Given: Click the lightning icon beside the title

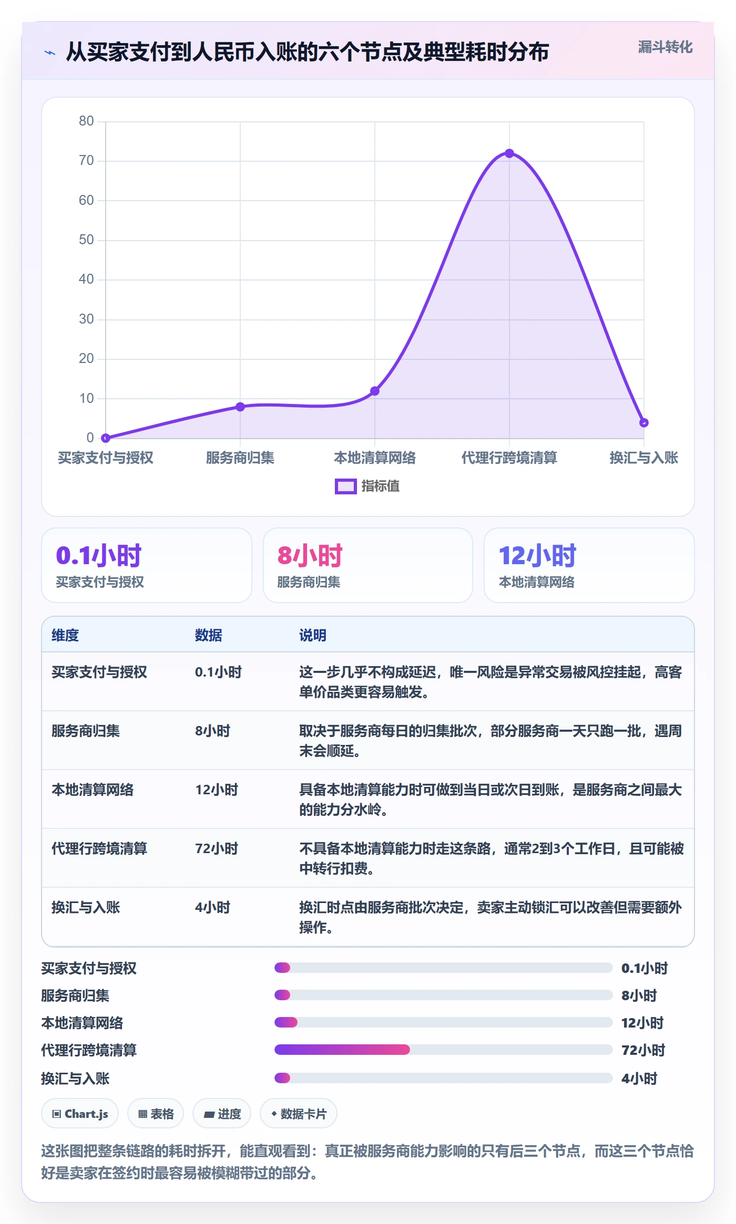Looking at the screenshot, I should click(x=50, y=53).
